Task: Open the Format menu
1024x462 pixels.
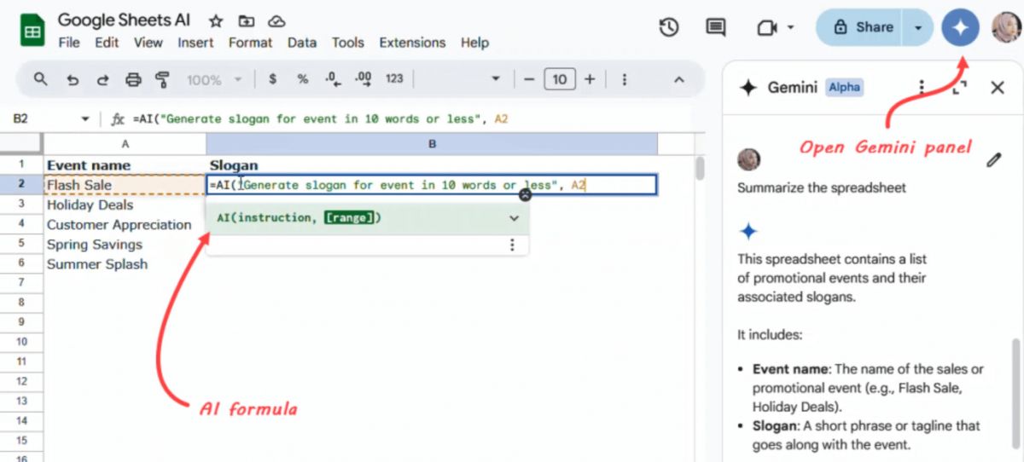Action: pos(251,43)
